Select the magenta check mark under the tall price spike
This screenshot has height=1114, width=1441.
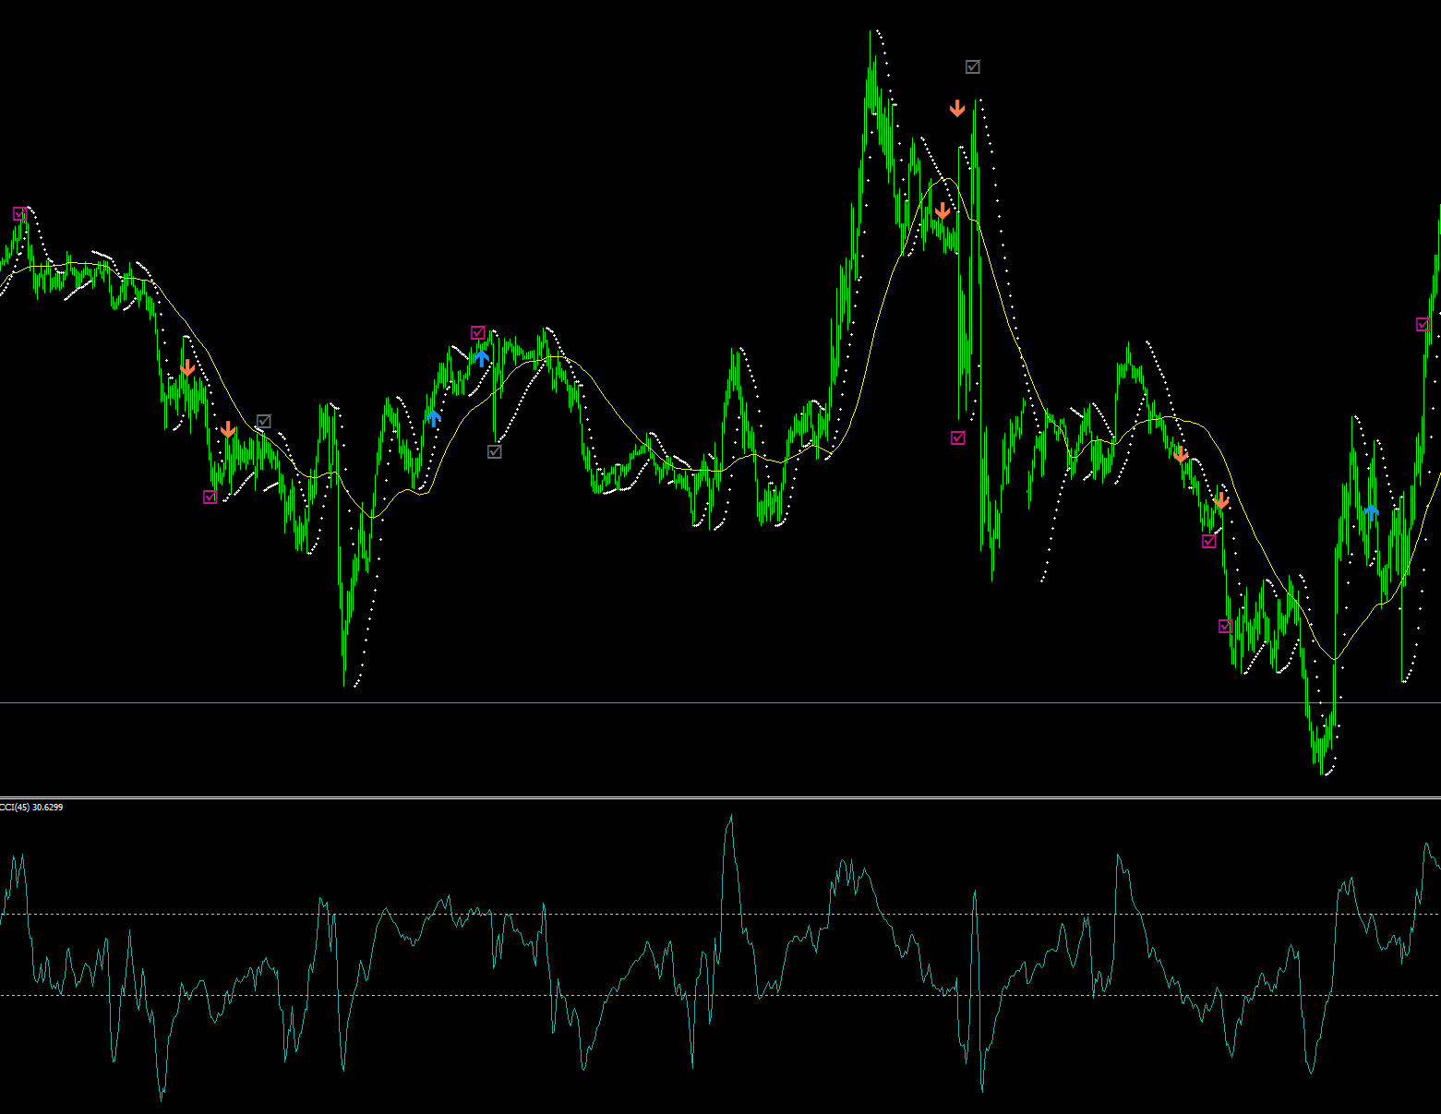pos(958,437)
